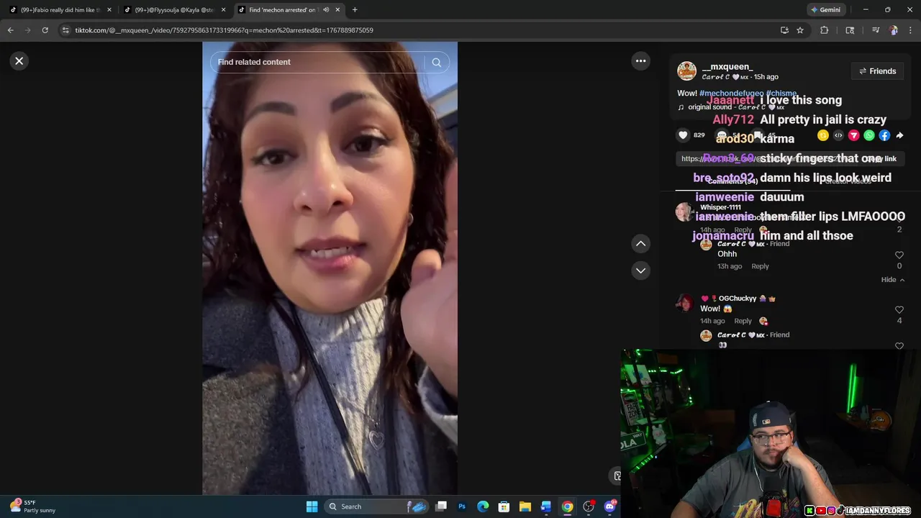This screenshot has width=921, height=518.
Task: Open the Chrome profile avatar
Action: [893, 30]
